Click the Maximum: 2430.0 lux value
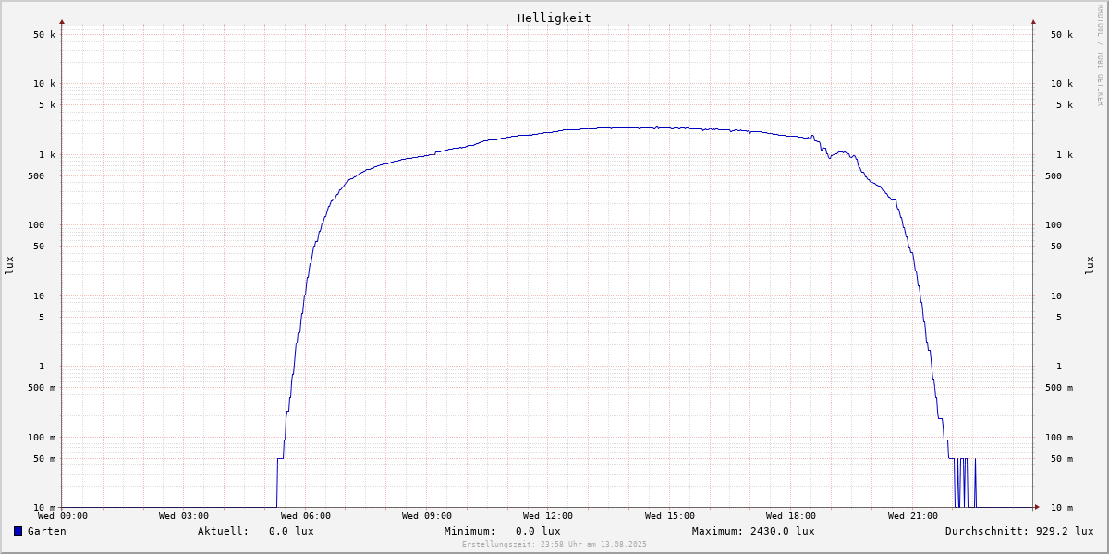The width and height of the screenshot is (1109, 554). [753, 531]
